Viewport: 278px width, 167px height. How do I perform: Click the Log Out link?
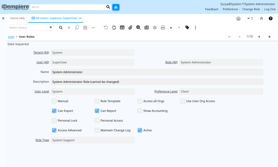coord(270,9)
